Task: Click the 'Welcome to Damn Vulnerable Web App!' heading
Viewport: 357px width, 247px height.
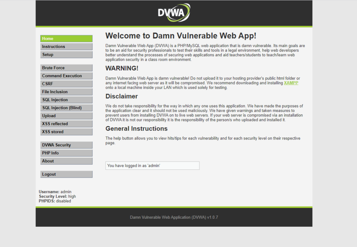Action: pyautogui.click(x=181, y=36)
